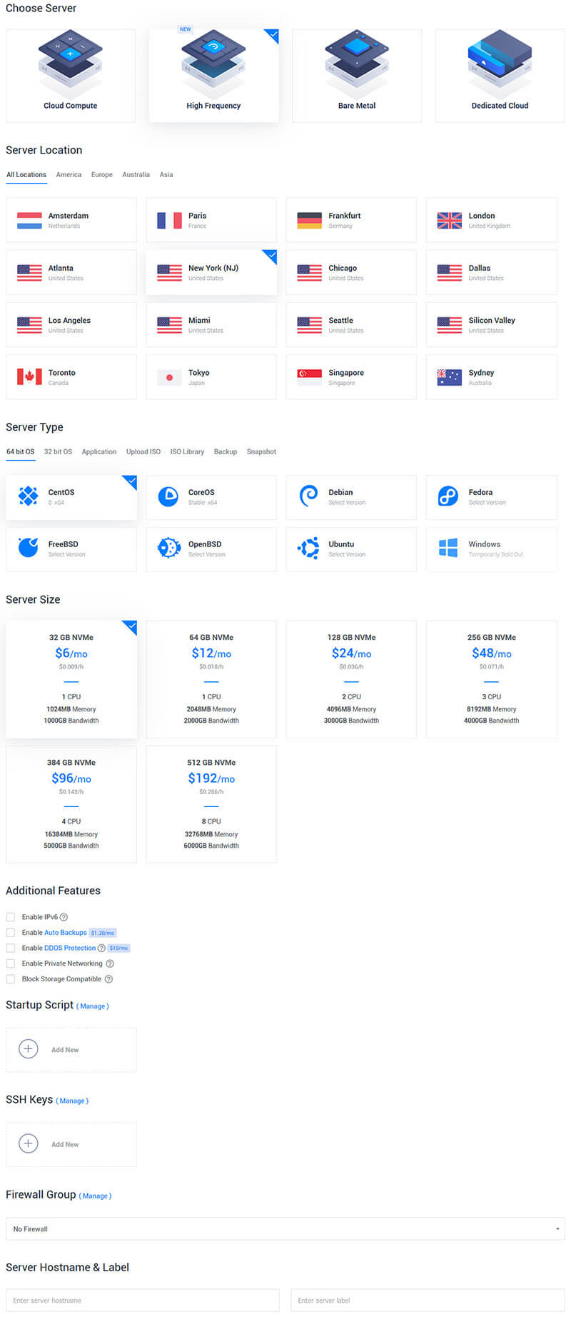The width and height of the screenshot is (571, 1317).
Task: Choose the London UK flag location
Action: tap(450, 220)
